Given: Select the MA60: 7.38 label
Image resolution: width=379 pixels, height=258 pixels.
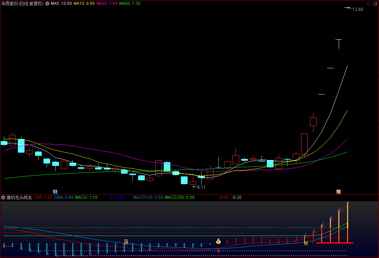Looking at the screenshot, I should [x=130, y=4].
